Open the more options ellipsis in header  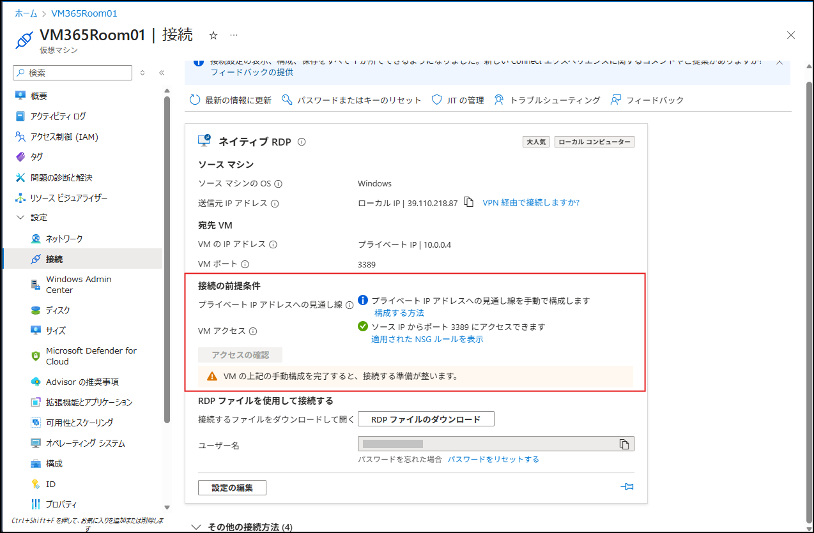pos(234,35)
